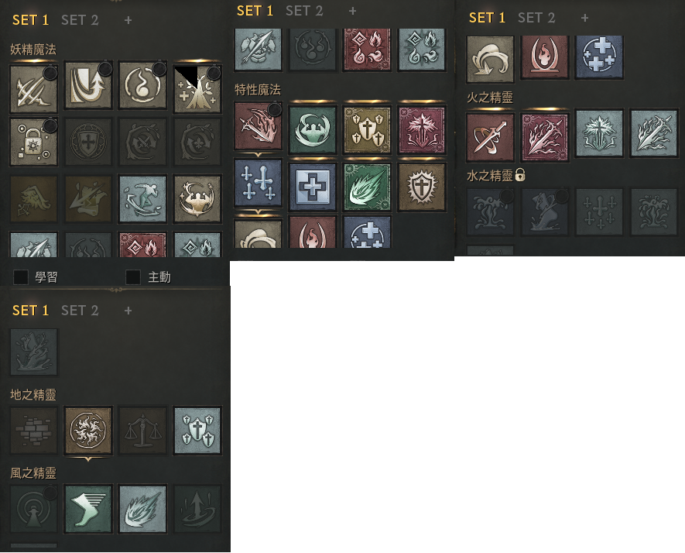The height and width of the screenshot is (553, 685).
Task: Enable the 學習 checkbox
Action: [21, 276]
